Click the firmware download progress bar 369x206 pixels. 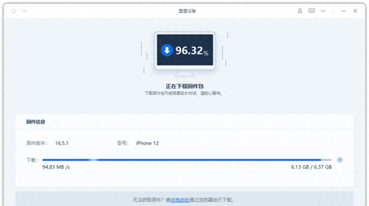pos(187,160)
